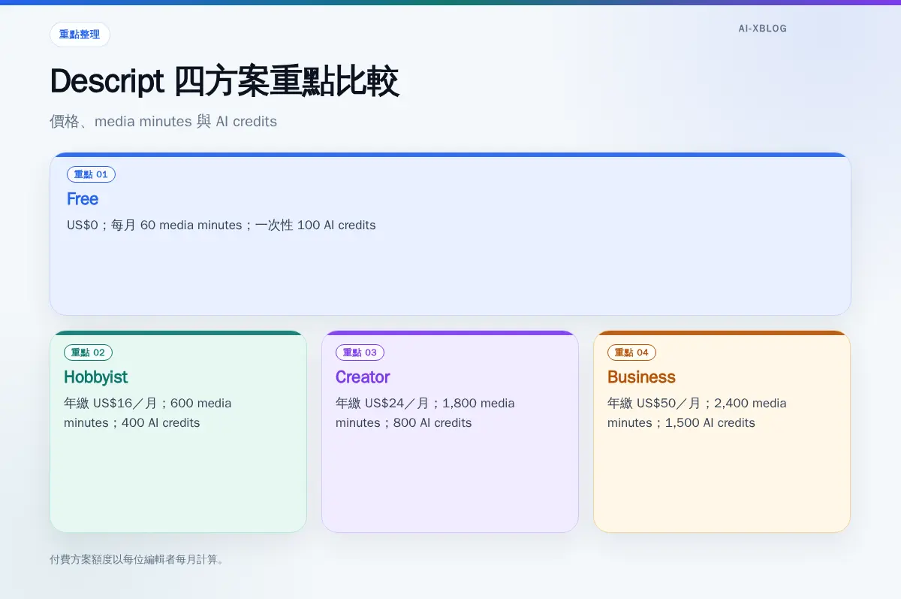The height and width of the screenshot is (599, 901).
Task: Click the 重點 03 badge
Action: [x=360, y=352]
